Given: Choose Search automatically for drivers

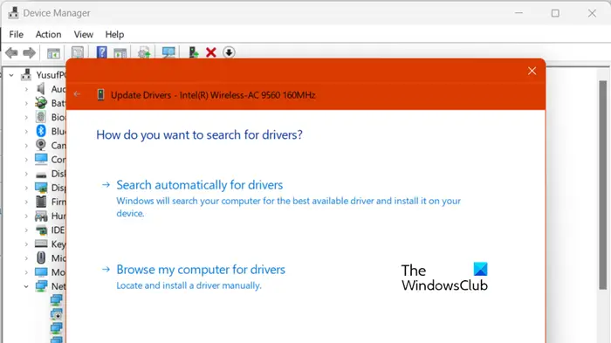Looking at the screenshot, I should [200, 185].
